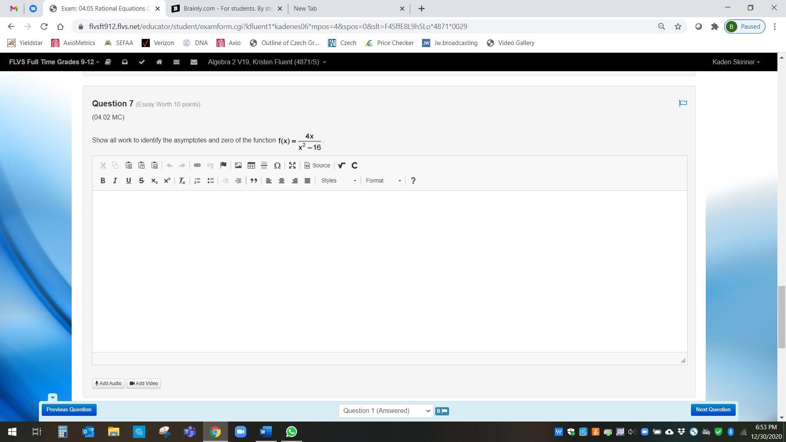Insert a link using chain icon
This screenshot has height=442, width=786.
pyautogui.click(x=197, y=165)
